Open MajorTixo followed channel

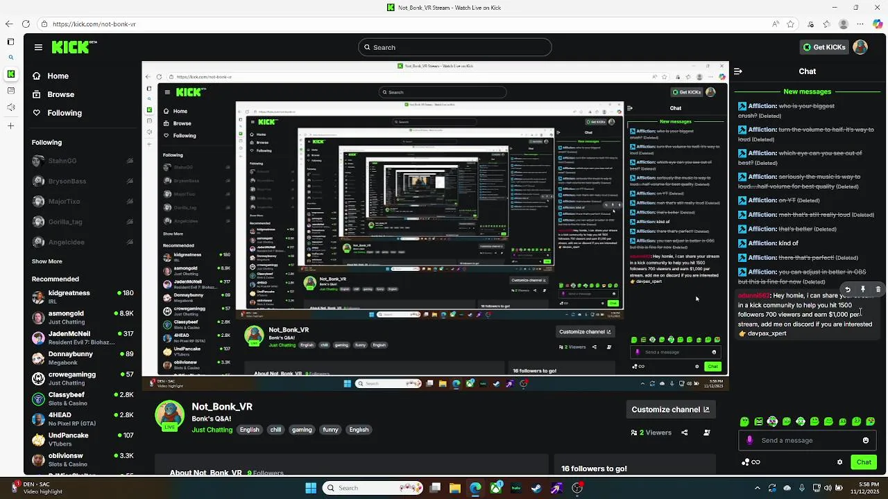(83, 202)
